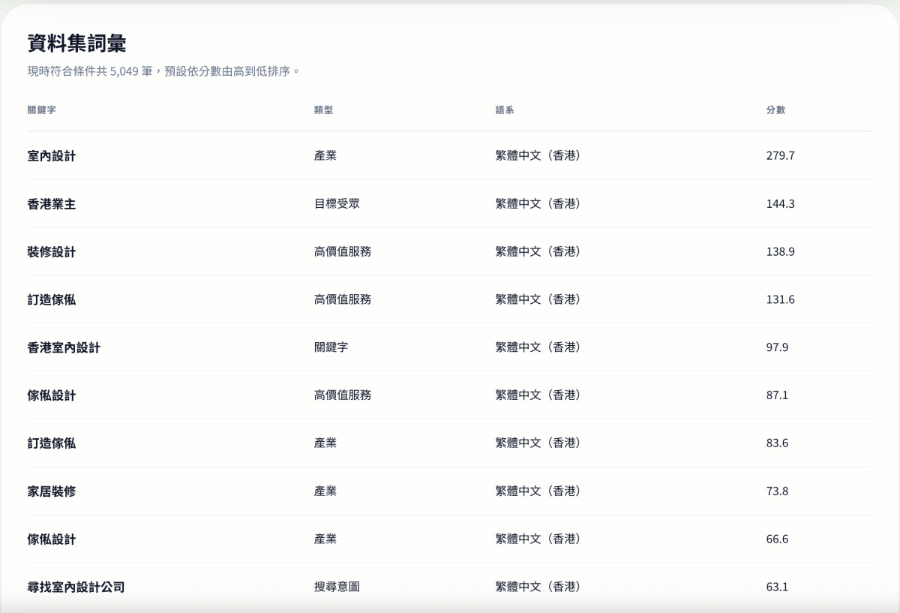Select the keyword 香港室內設計
Image resolution: width=900 pixels, height=613 pixels.
(64, 347)
